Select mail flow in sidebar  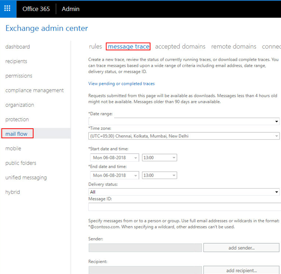[16, 134]
